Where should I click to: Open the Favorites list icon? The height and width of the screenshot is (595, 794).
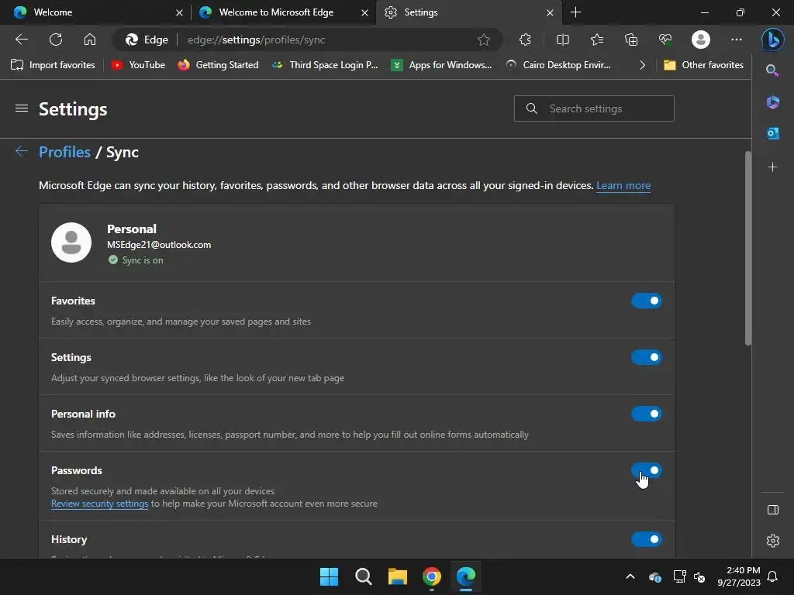(597, 40)
